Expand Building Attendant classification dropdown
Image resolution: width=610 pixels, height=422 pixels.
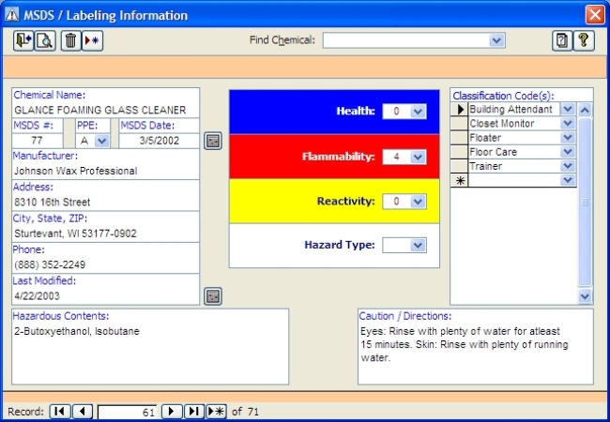[x=568, y=109]
